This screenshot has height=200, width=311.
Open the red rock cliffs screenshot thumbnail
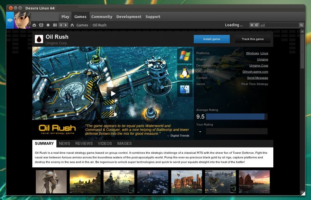(187, 182)
